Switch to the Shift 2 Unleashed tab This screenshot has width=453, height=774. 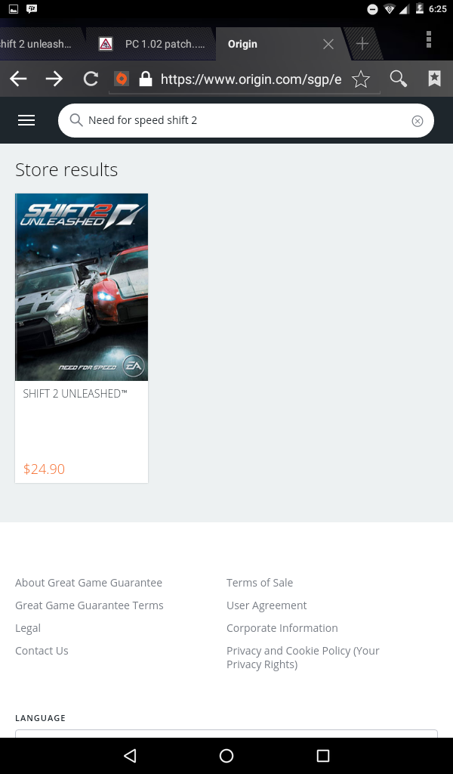pos(36,44)
